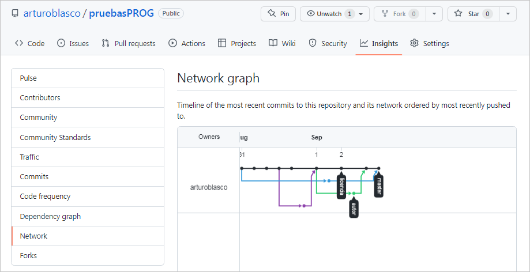Switch to the Code tab

point(30,43)
